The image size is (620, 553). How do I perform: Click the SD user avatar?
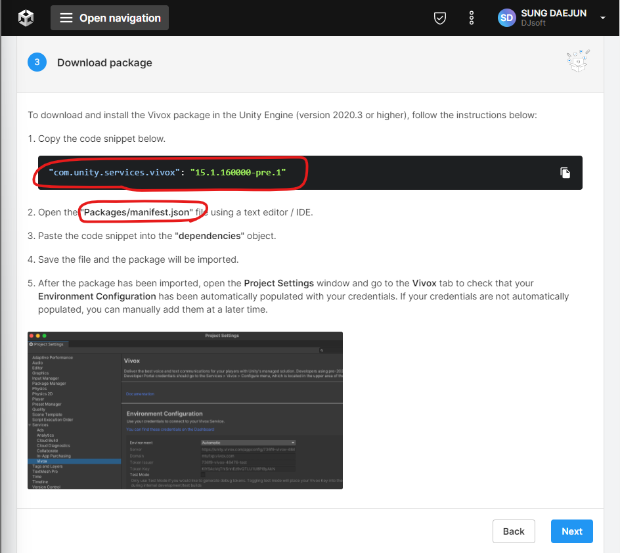[506, 18]
